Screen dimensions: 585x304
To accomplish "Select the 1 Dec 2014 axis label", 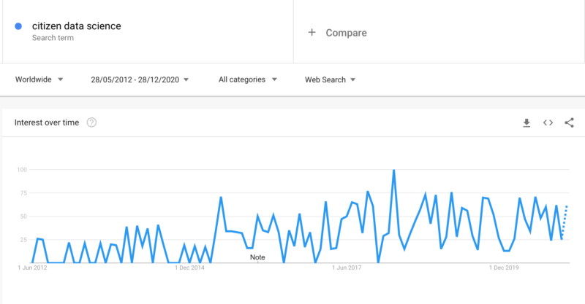I will [189, 268].
